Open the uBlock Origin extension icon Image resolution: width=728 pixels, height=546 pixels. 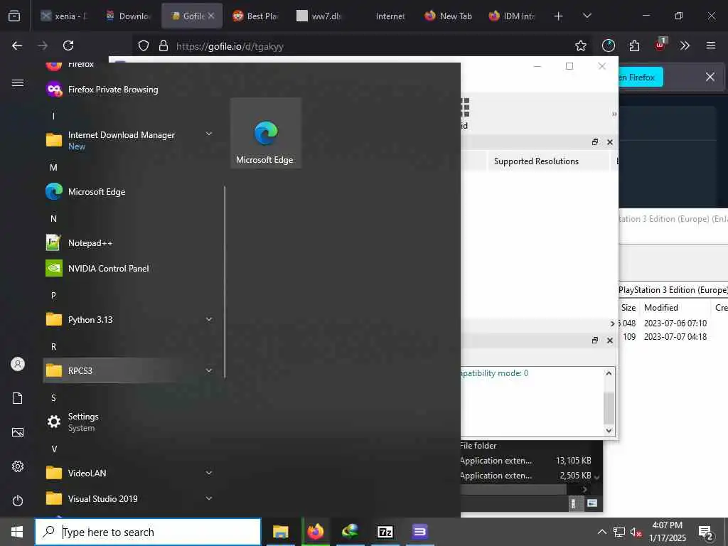click(660, 45)
